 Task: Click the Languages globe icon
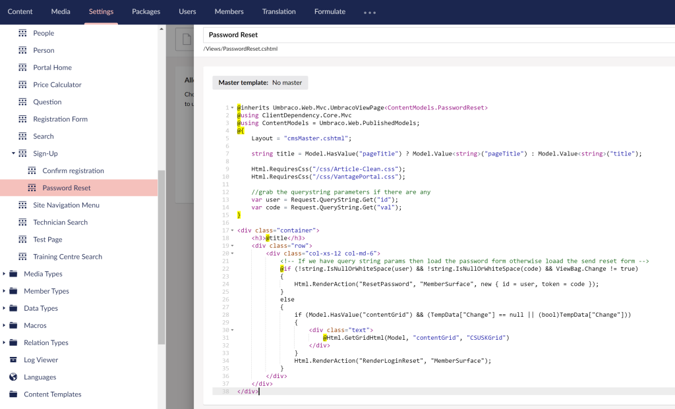13,377
